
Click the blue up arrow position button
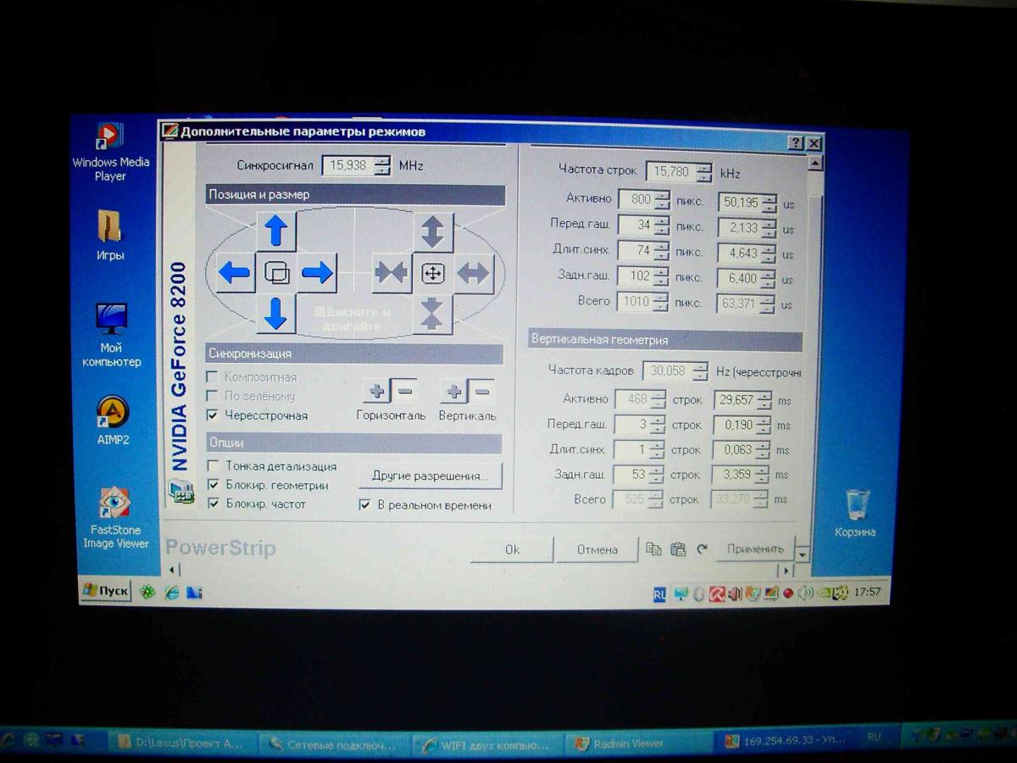click(276, 231)
